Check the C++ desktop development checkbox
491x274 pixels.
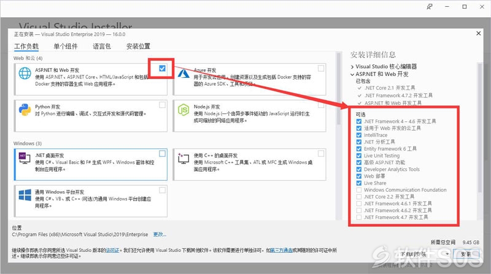coord(321,154)
